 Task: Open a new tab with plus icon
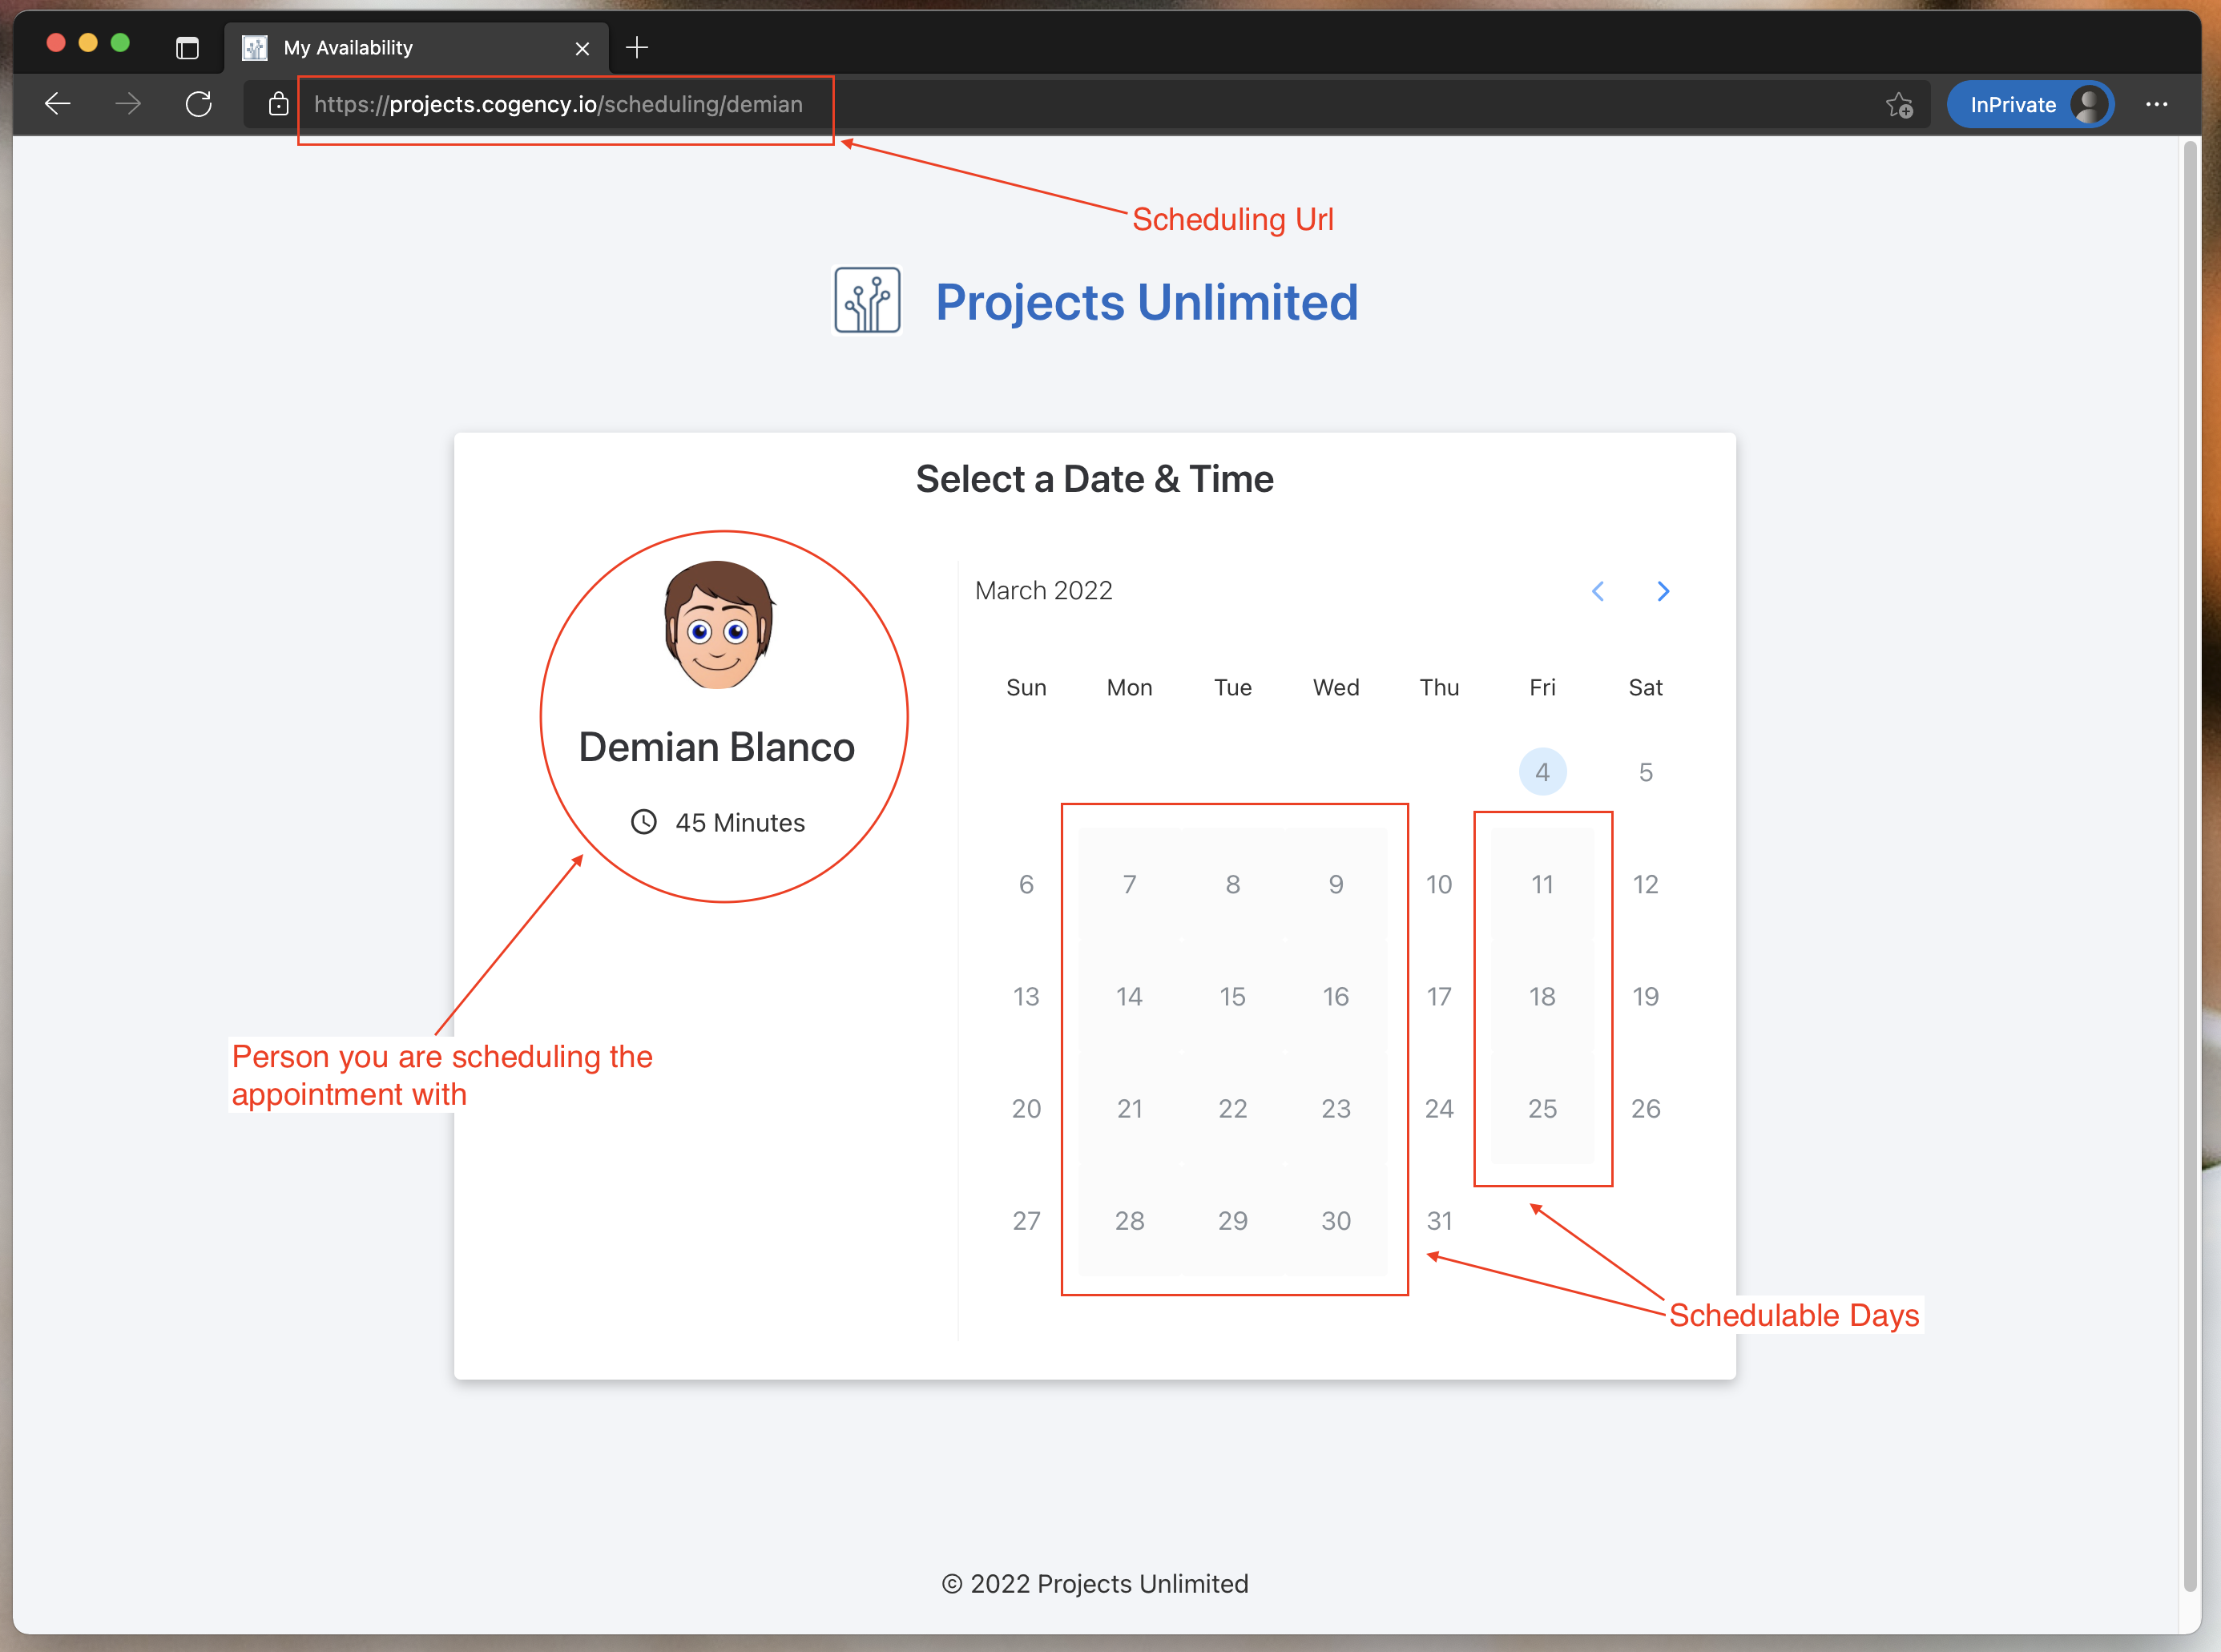point(637,47)
